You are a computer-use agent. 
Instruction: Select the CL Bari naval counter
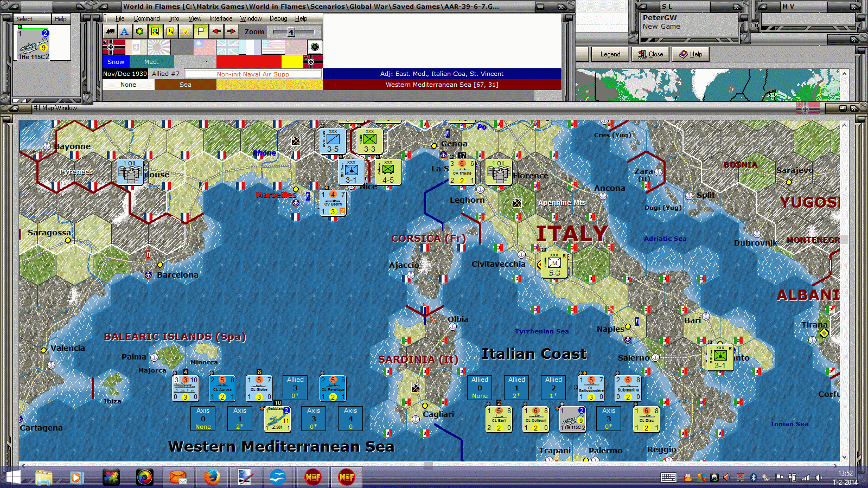click(x=499, y=419)
